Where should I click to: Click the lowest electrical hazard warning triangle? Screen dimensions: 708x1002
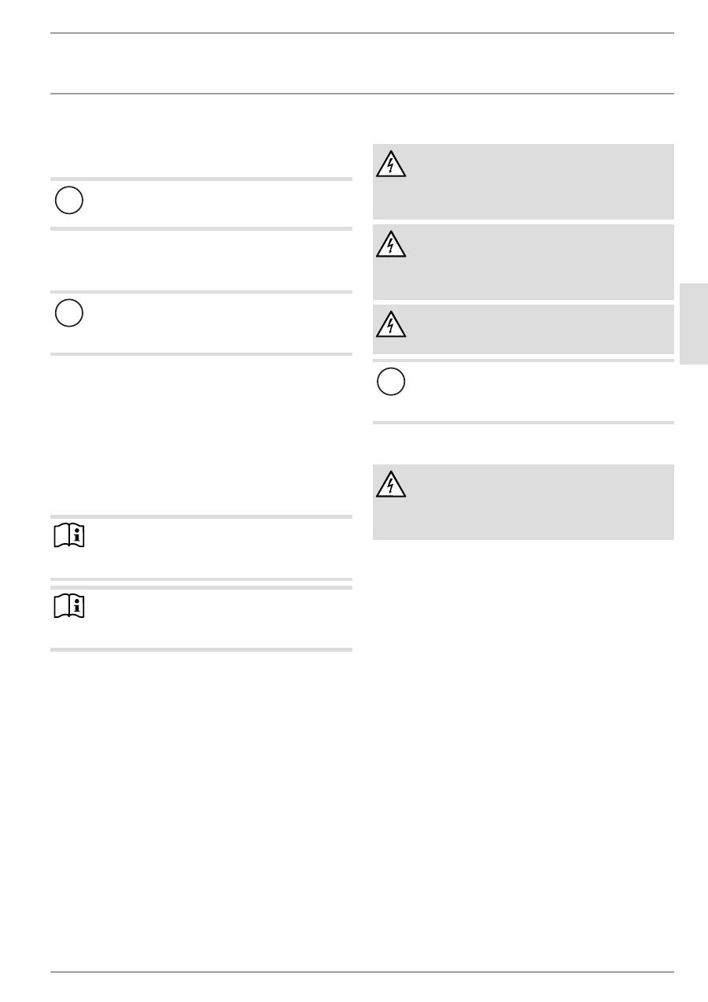point(391,485)
